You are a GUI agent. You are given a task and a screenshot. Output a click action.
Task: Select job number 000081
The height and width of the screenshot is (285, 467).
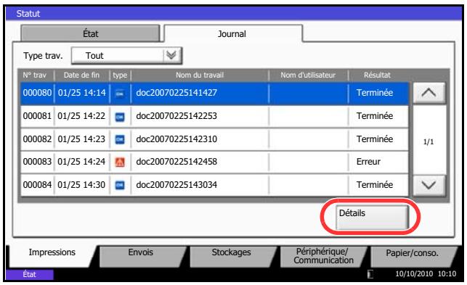pyautogui.click(x=37, y=116)
